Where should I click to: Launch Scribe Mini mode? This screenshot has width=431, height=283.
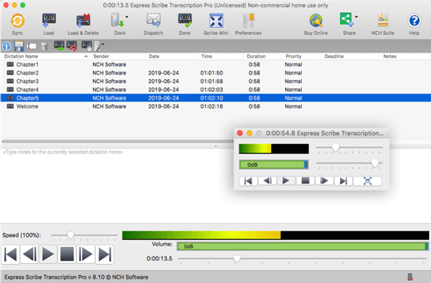(216, 21)
